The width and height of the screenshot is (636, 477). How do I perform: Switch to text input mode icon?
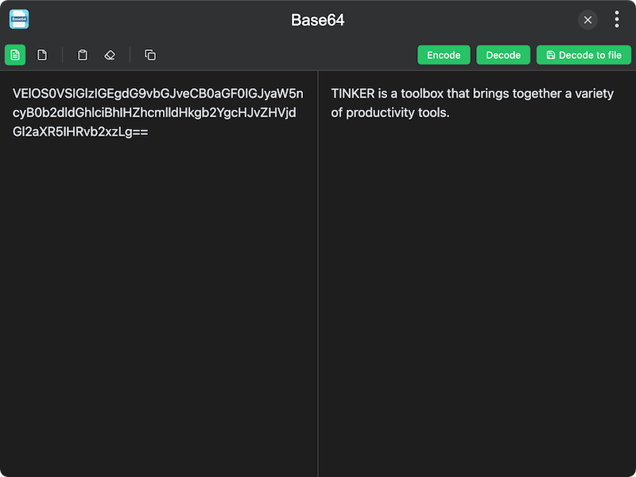(x=15, y=55)
